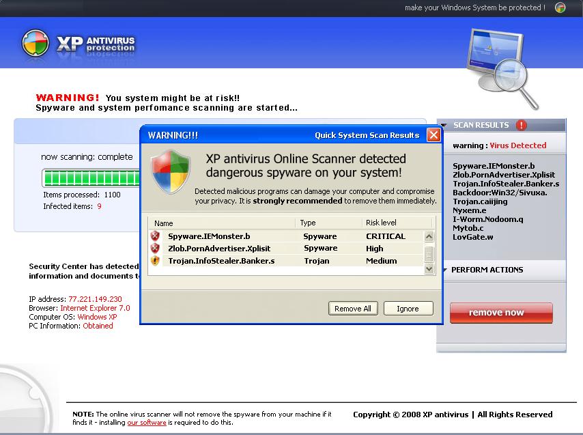Click the XP Antivirus round logo
Image resolution: width=583 pixels, height=435 pixels.
tap(35, 43)
